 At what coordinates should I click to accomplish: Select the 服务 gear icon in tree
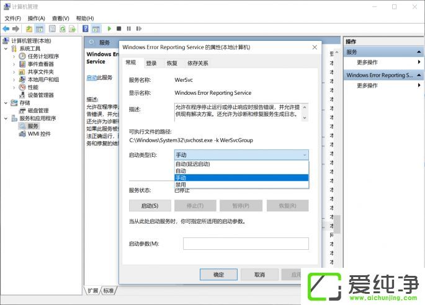click(x=22, y=126)
